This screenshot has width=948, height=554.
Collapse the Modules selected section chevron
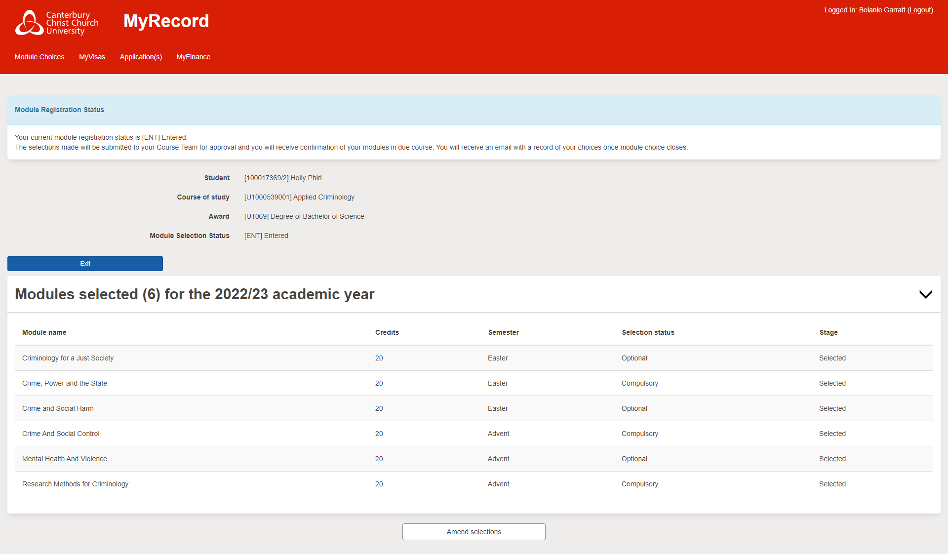coord(925,294)
